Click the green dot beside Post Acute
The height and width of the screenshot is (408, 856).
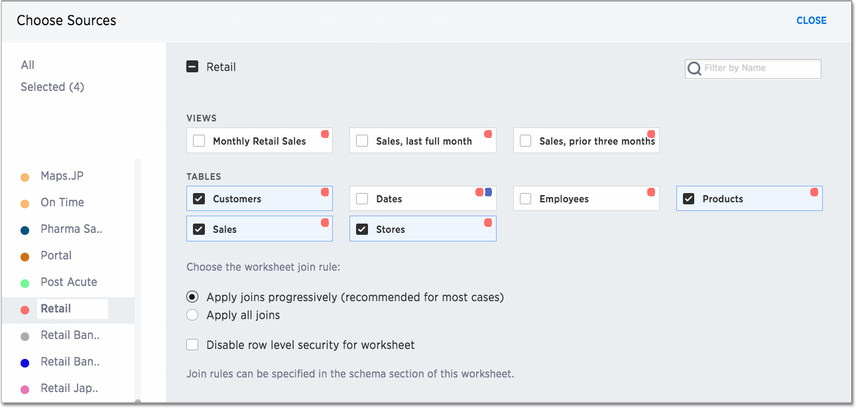[25, 283]
